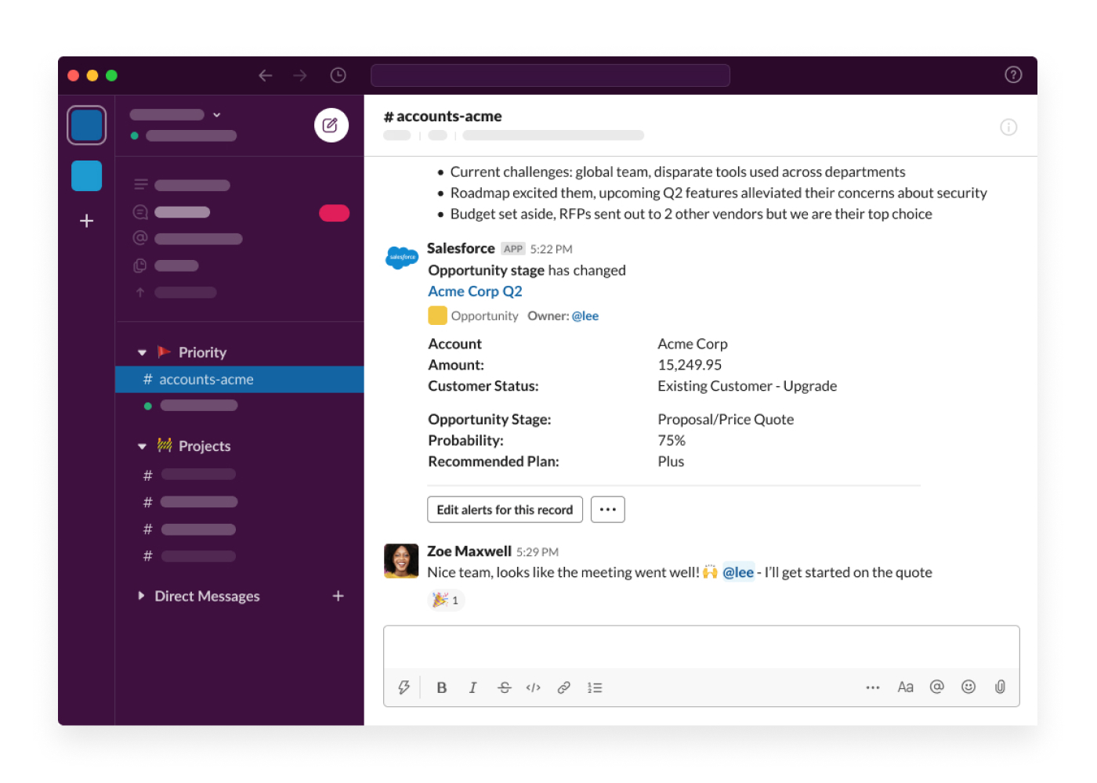Expand the Direct Messages section
Screen dimensions: 1097x783
point(141,596)
